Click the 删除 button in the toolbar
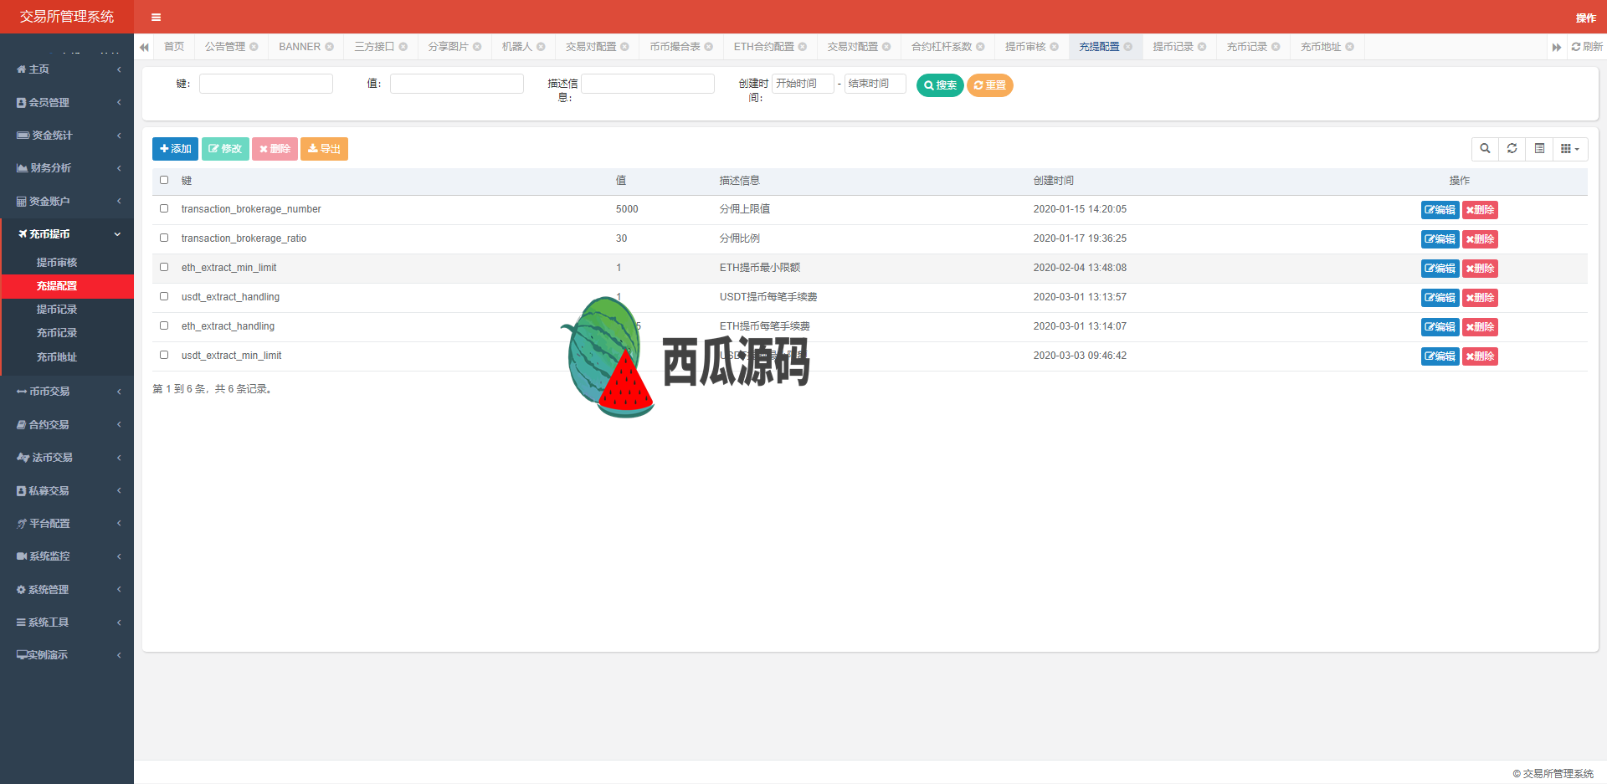The height and width of the screenshot is (784, 1607). click(275, 149)
